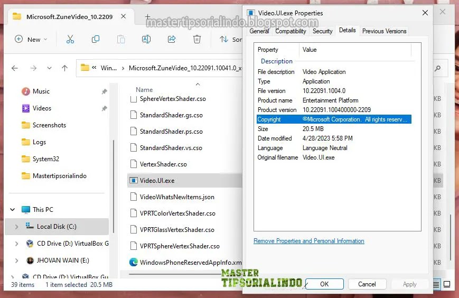Click the Delete trash icon in Explorer toolbar
Screen dimensions: 459x298
197,39
